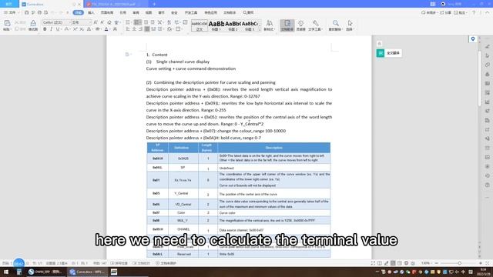This screenshot has height=277, width=493.
Task: Click the 查找 search box in menu bar
Action: (x=248, y=12)
